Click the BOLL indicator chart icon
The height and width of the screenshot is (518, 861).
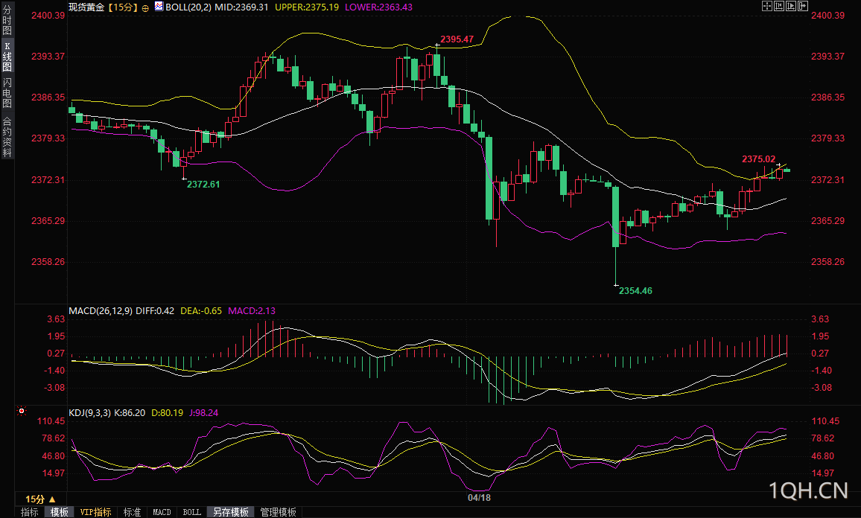tap(159, 6)
